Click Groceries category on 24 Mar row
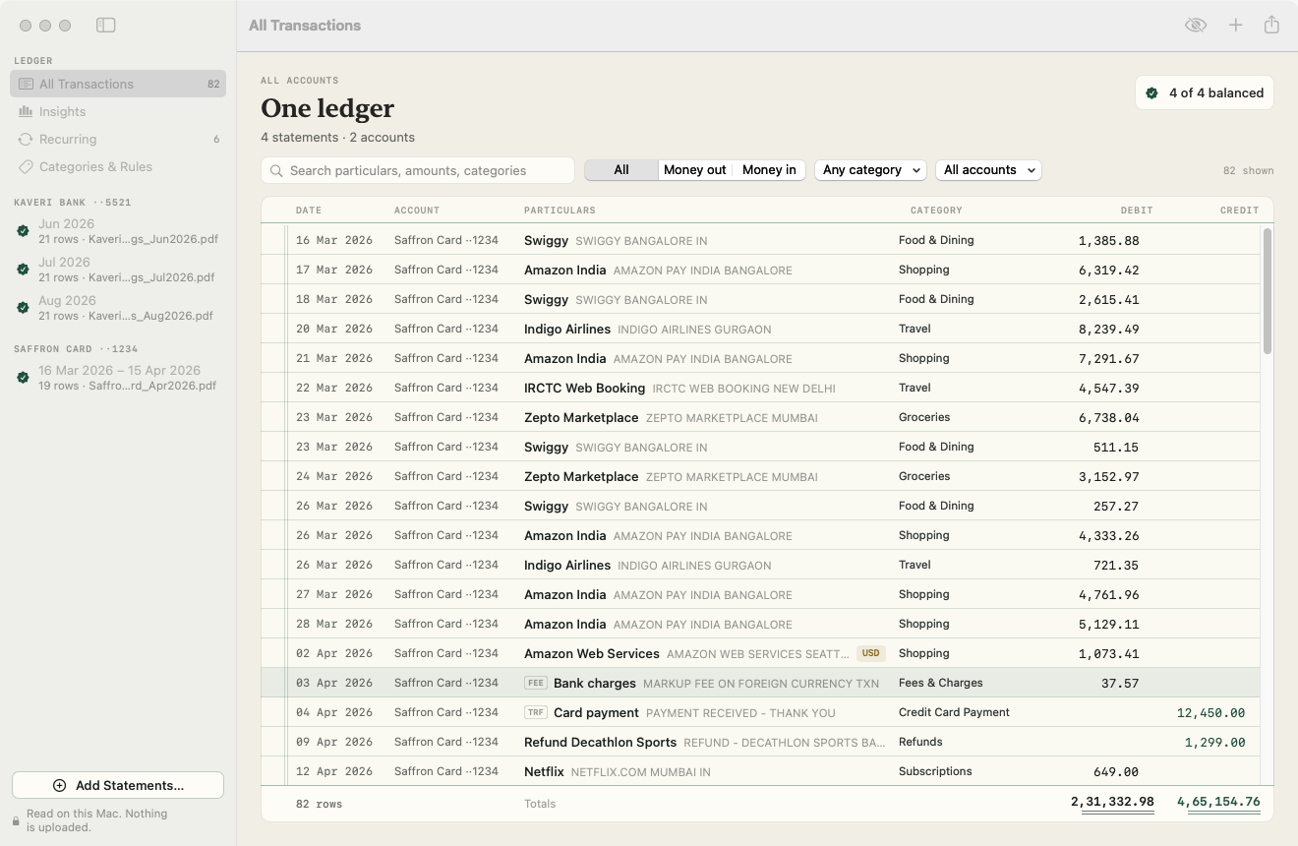The width and height of the screenshot is (1298, 846). coord(923,476)
